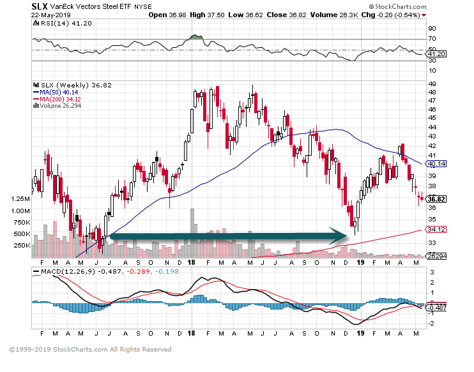The width and height of the screenshot is (474, 372).
Task: Click the 90 label on RSI axis
Action: coord(432,28)
